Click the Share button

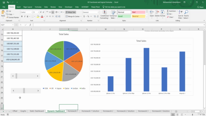200,7
